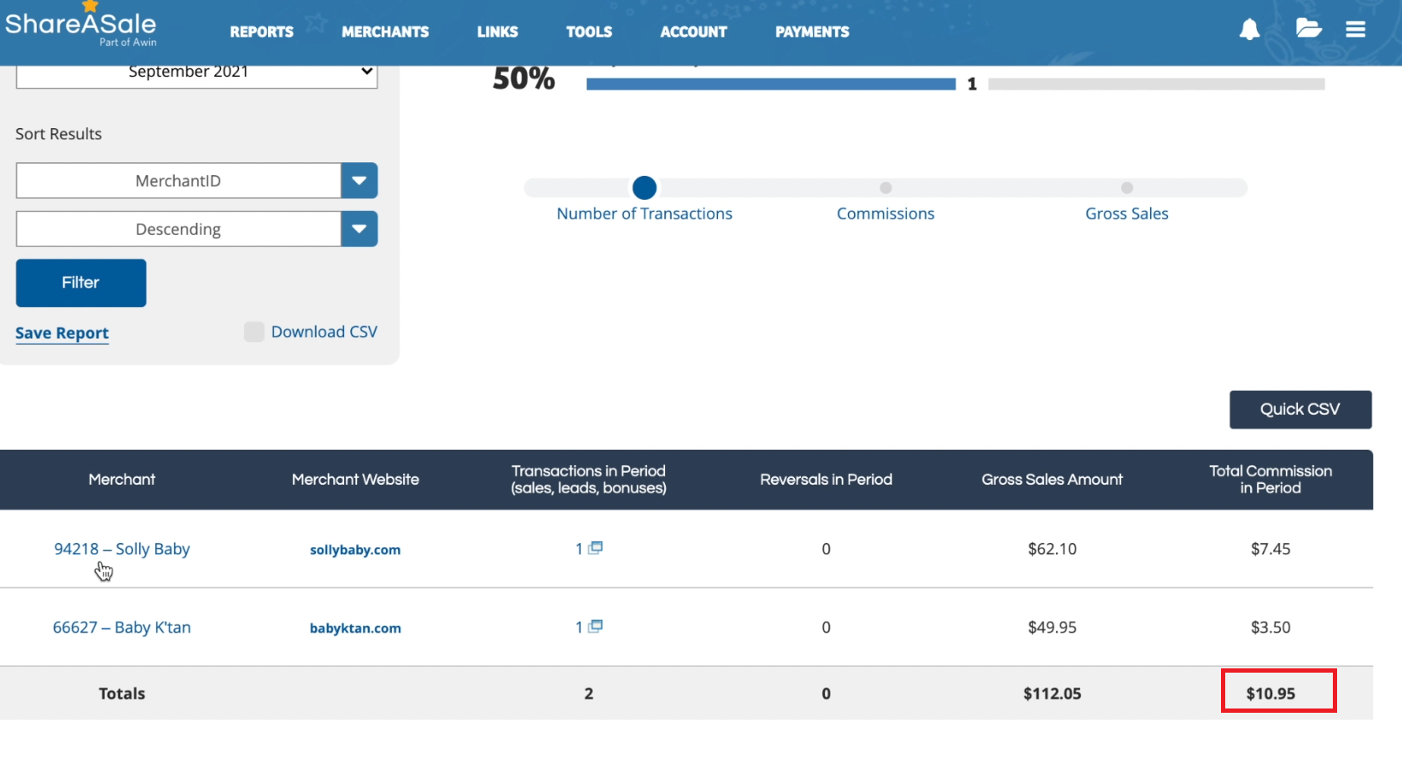Sort by Transactions in Period header
The width and height of the screenshot is (1402, 758).
tap(588, 480)
